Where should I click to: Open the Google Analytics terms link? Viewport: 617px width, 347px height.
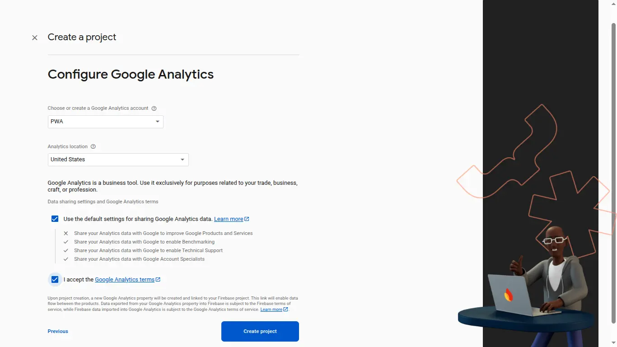(x=124, y=279)
